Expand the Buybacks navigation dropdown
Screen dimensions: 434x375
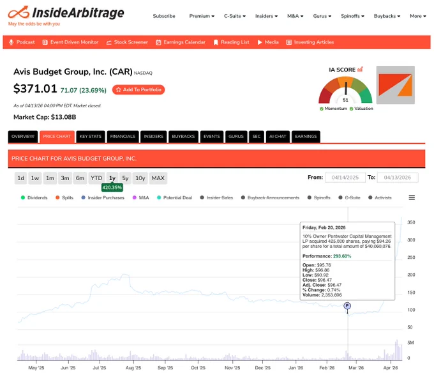[x=387, y=16]
